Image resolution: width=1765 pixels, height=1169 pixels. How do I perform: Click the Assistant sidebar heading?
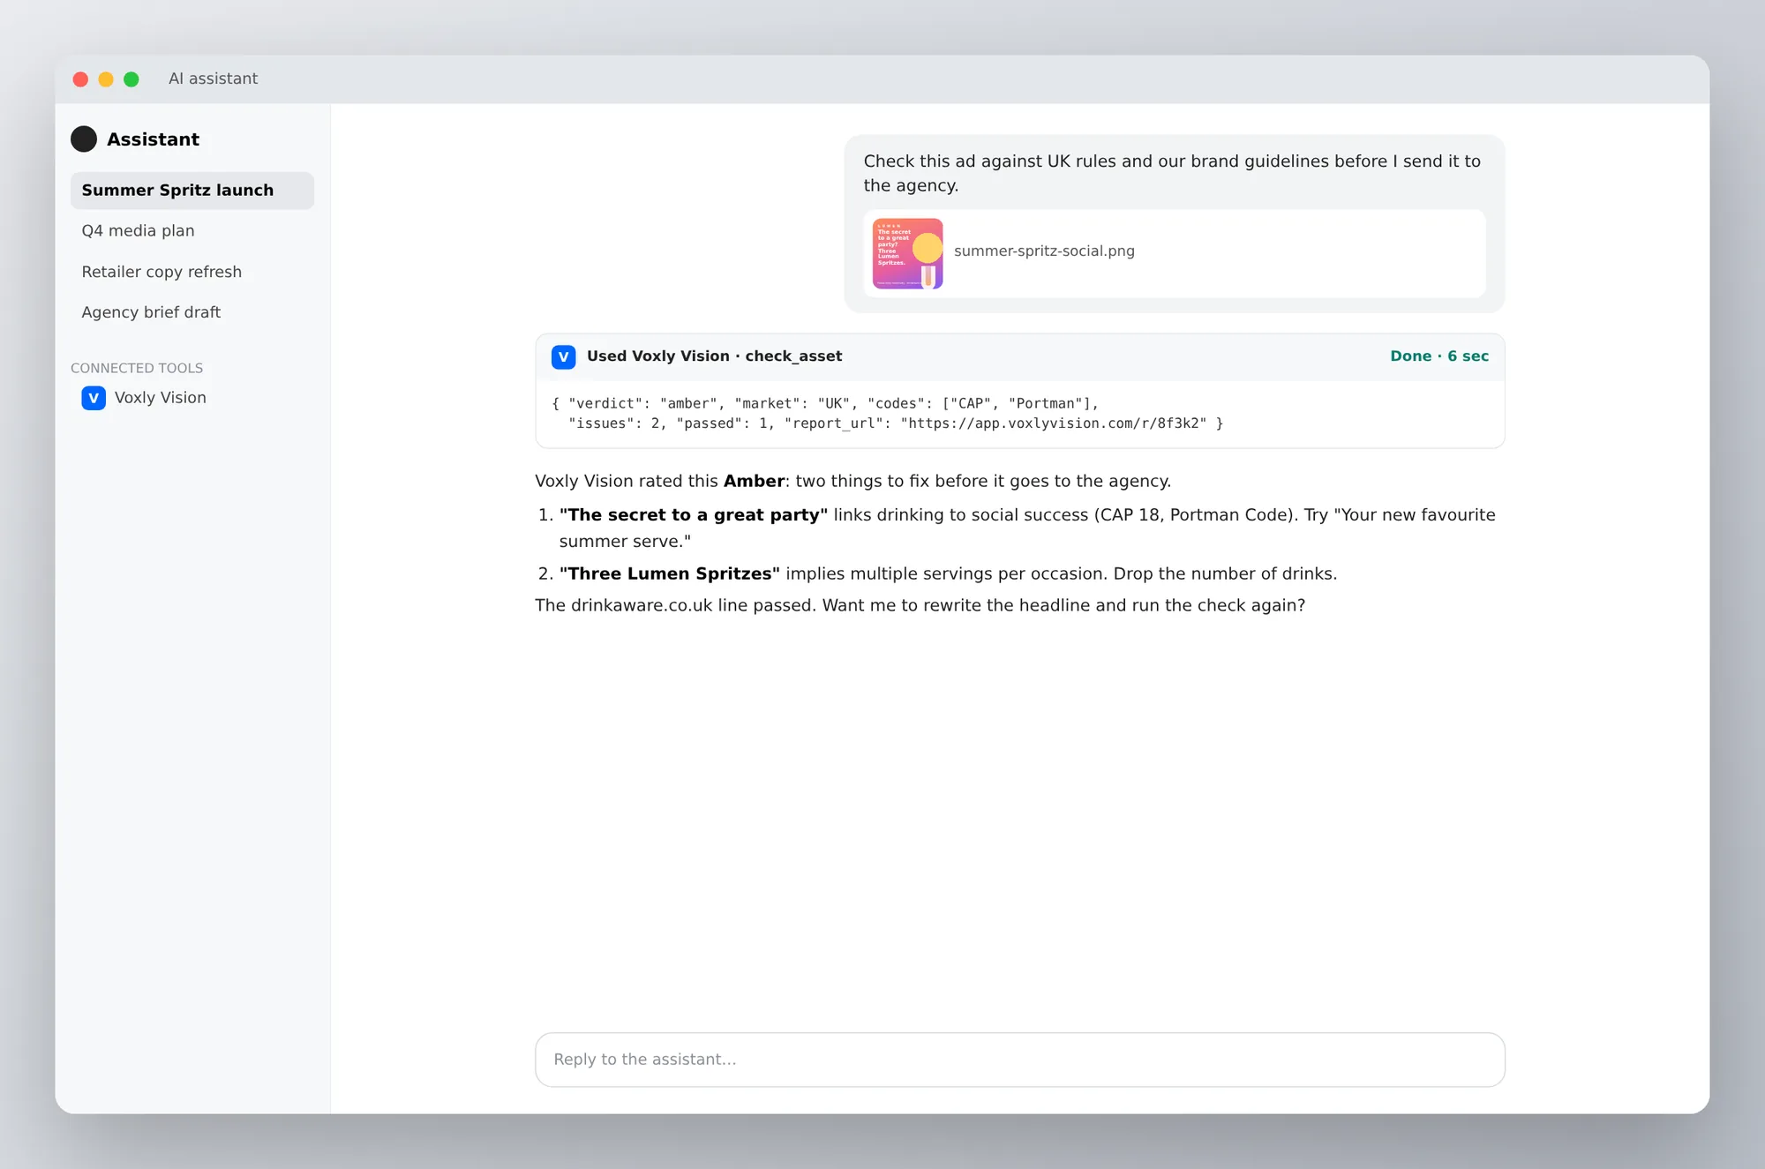click(x=154, y=139)
